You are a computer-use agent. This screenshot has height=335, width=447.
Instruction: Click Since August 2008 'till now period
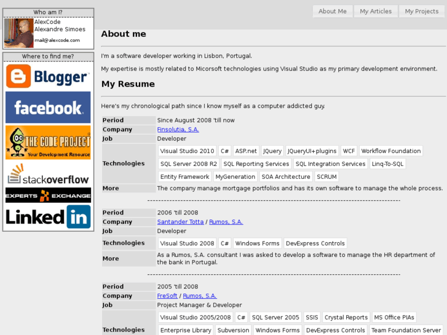[x=196, y=120]
